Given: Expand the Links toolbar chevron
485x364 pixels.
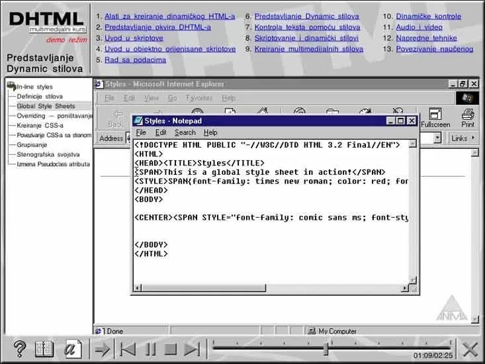Looking at the screenshot, I should point(473,138).
